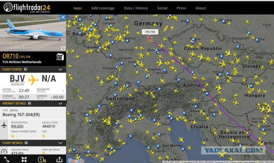Viewport: 274px width, 163px height.
Task: Click the Google logo on map
Action: pos(76,160)
